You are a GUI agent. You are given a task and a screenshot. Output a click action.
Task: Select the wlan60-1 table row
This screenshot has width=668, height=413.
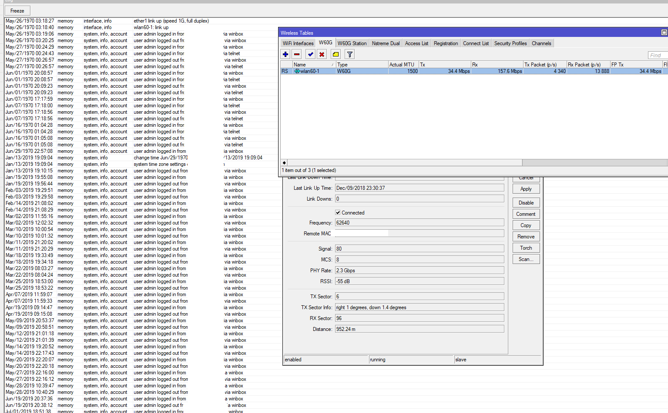tap(474, 71)
